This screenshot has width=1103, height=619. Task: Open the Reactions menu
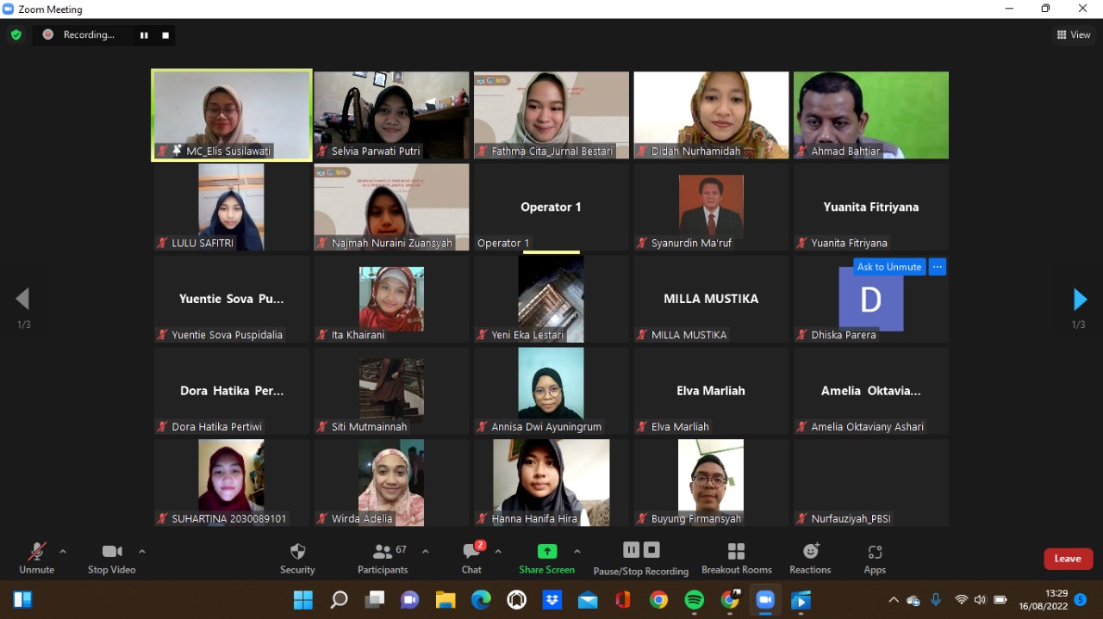pyautogui.click(x=810, y=558)
